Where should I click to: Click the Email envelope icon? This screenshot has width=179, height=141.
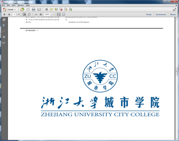coord(39,9)
